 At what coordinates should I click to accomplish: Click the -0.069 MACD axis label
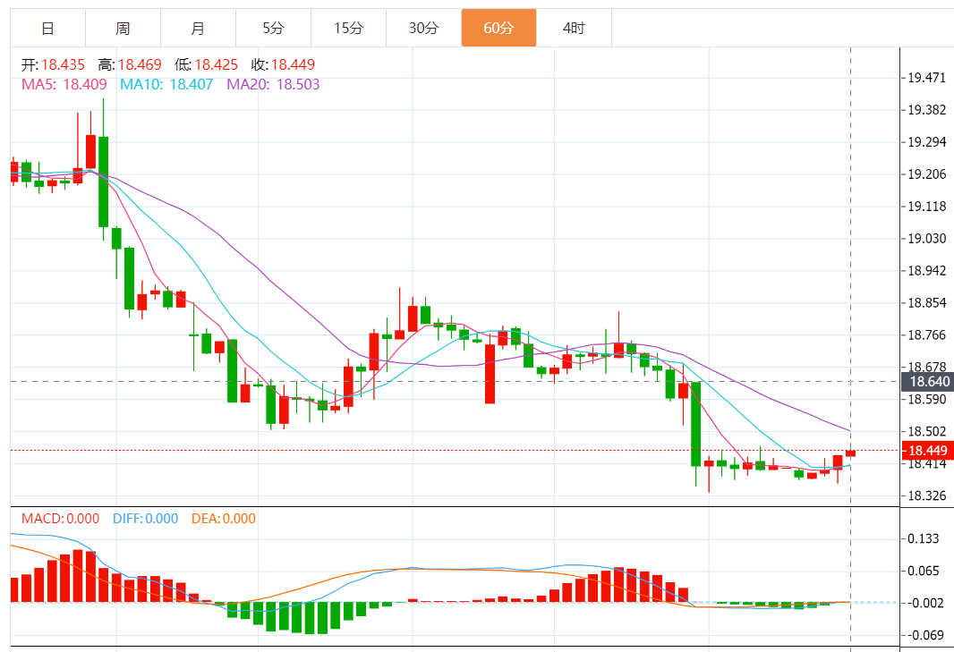924,635
